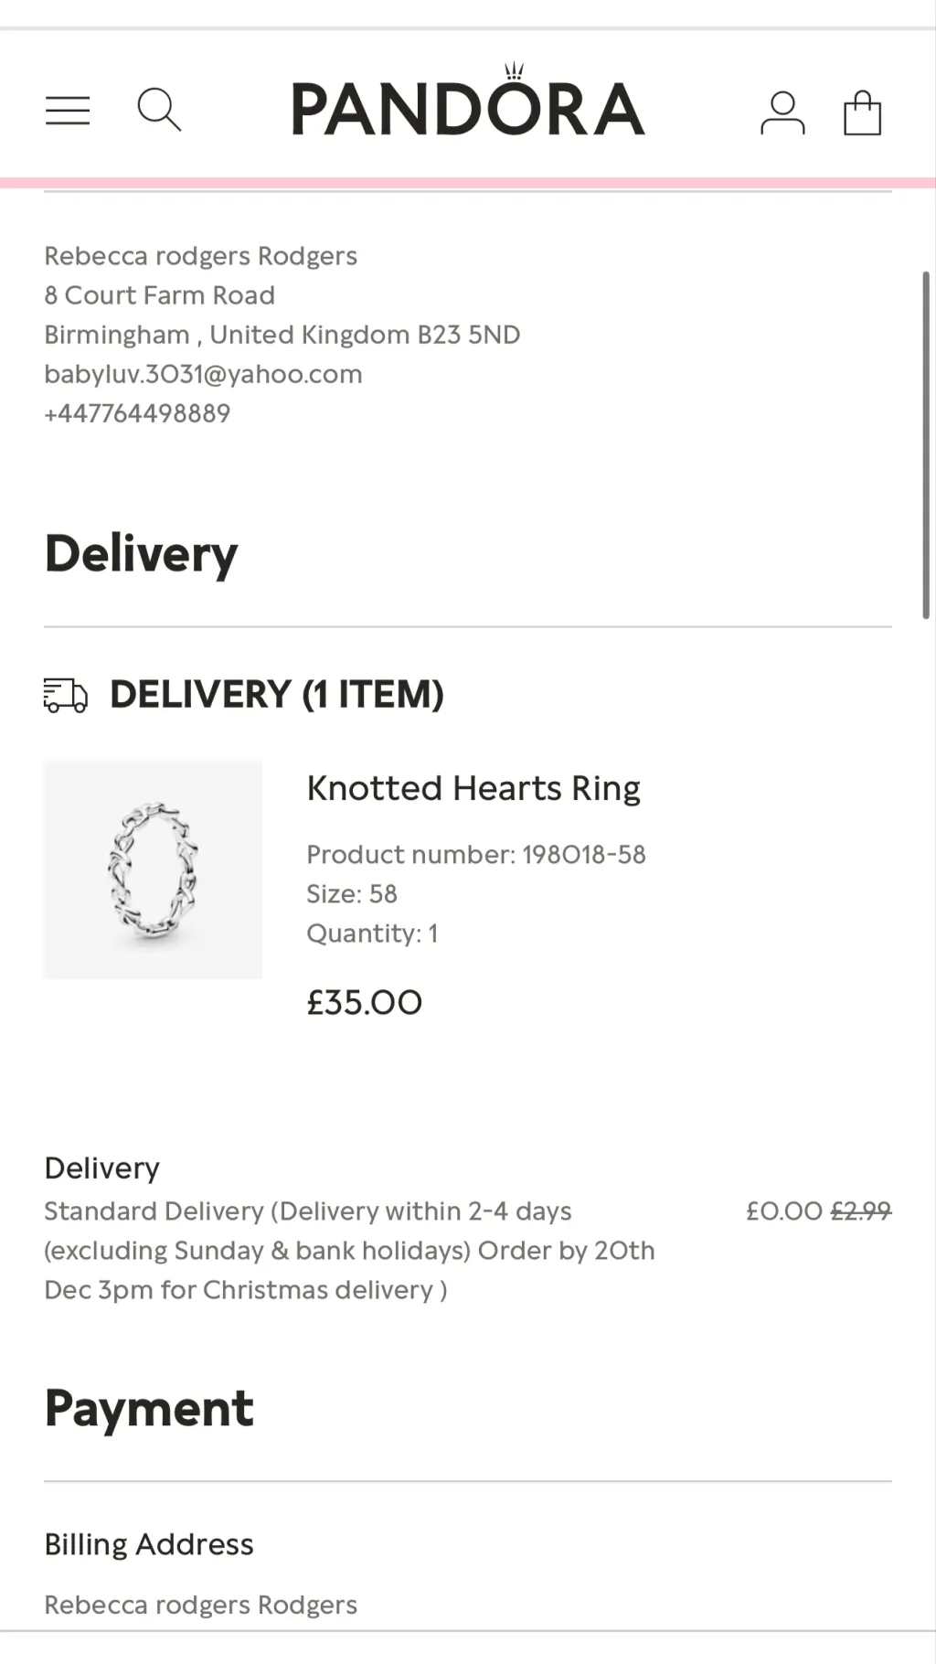
Task: Click the babyluv.3031@yahoo.com email address
Action: pos(203,374)
